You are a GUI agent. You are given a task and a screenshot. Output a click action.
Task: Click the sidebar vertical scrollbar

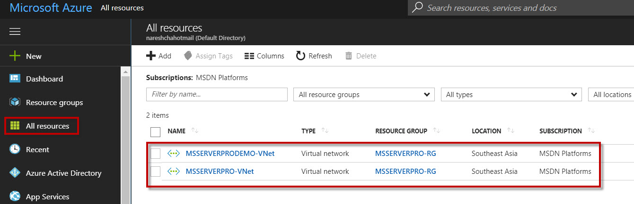point(125,137)
